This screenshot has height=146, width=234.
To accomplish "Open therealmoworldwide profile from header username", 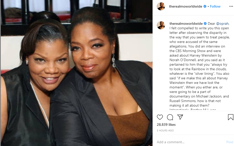I will [x=185, y=6].
